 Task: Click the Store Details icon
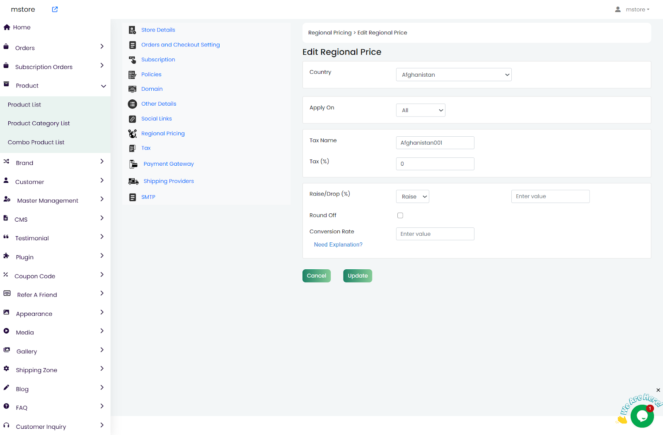click(x=132, y=30)
